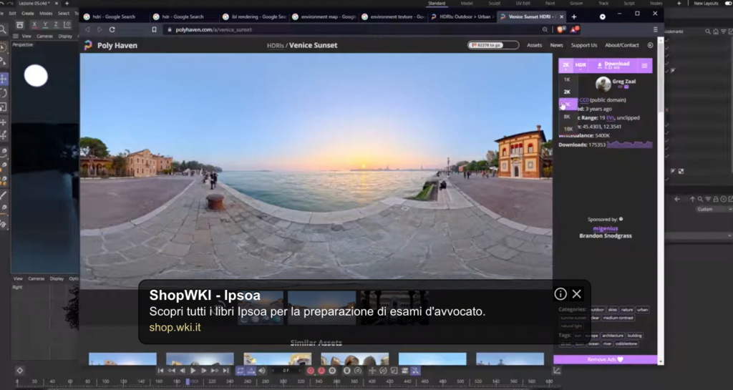
Task: Toggle rotation keyframe channel
Action: 383,371
